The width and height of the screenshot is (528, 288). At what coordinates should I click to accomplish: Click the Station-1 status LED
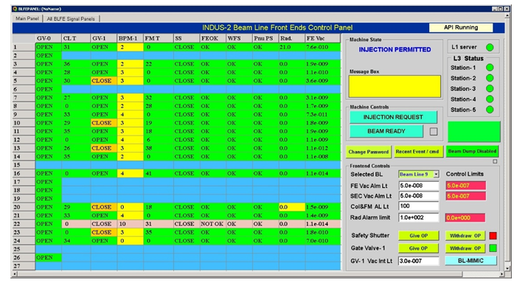pos(490,68)
